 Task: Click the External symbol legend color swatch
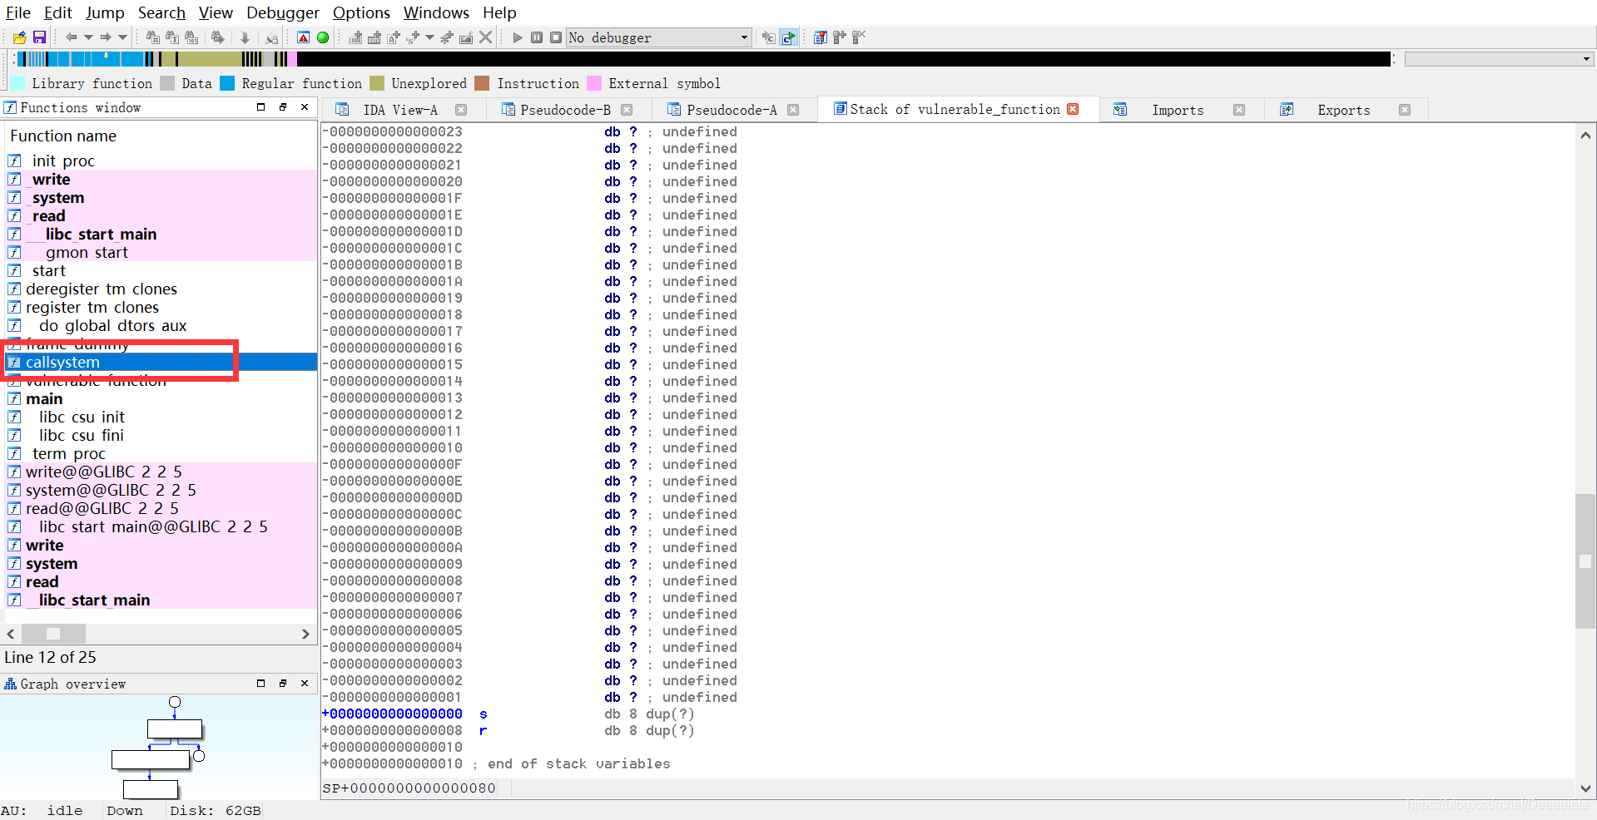coord(594,83)
